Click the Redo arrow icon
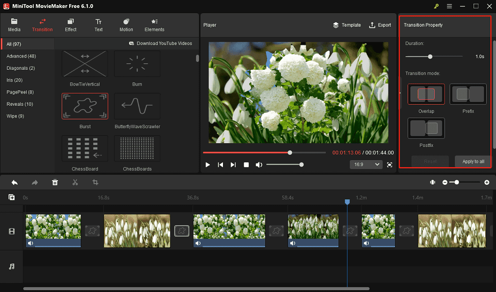This screenshot has width=496, height=292. [35, 182]
